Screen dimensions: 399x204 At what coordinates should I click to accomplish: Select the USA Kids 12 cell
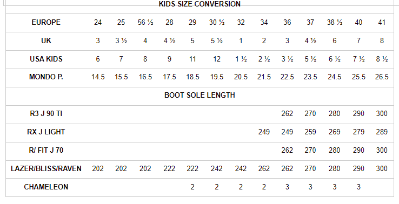point(217,59)
